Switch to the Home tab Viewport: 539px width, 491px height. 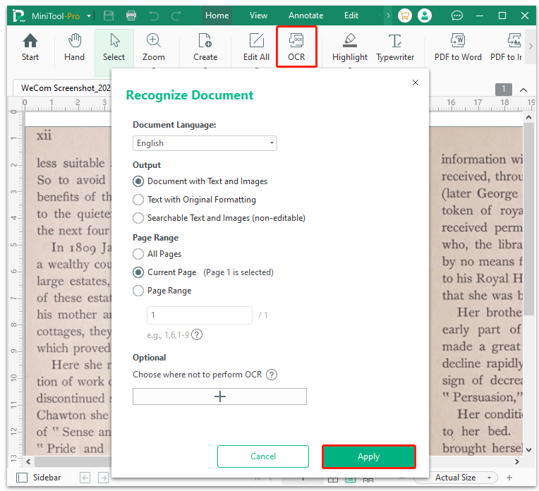(x=217, y=16)
